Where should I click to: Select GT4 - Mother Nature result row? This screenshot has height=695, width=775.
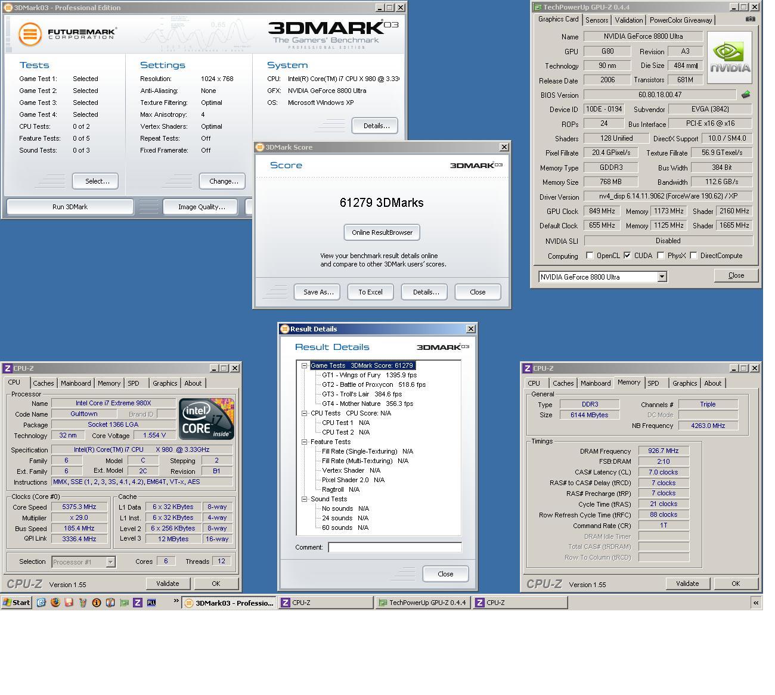(x=367, y=404)
